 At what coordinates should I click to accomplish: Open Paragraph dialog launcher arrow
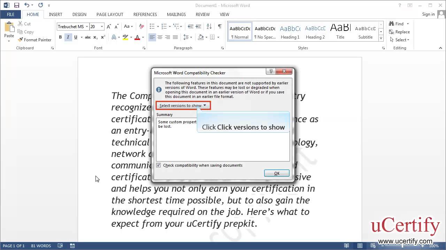222,48
